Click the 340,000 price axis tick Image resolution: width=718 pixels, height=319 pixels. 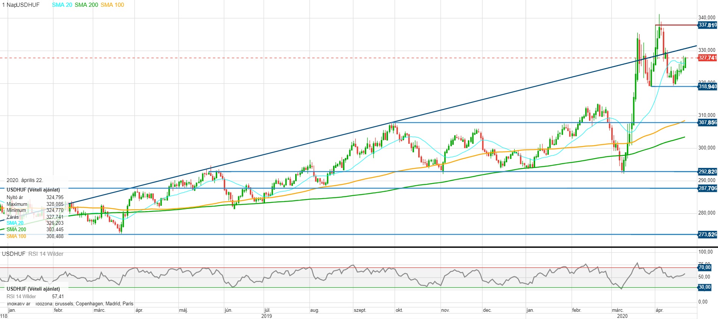pos(707,18)
